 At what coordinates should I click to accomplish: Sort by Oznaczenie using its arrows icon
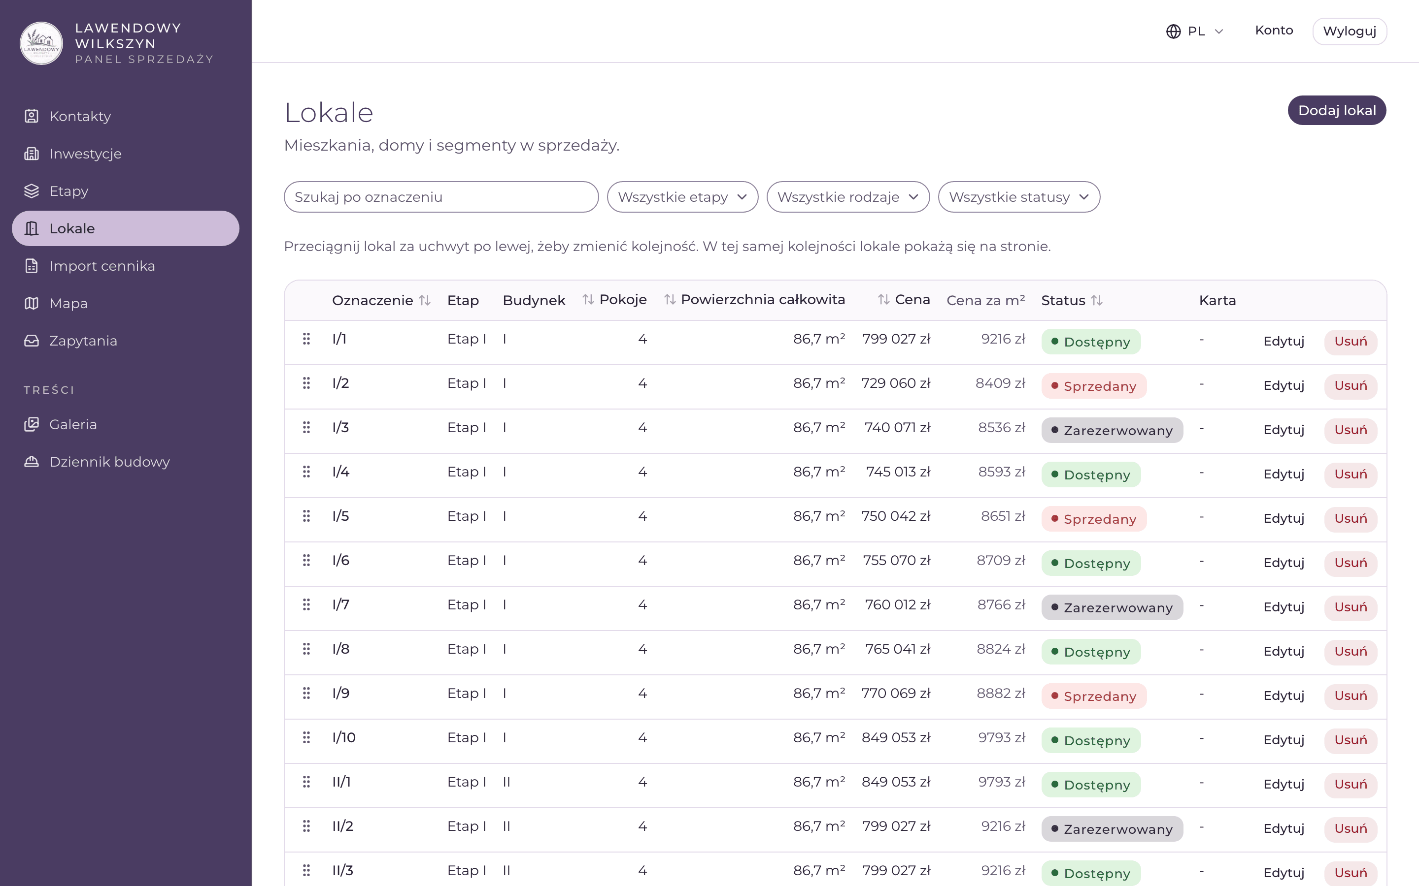[425, 301]
